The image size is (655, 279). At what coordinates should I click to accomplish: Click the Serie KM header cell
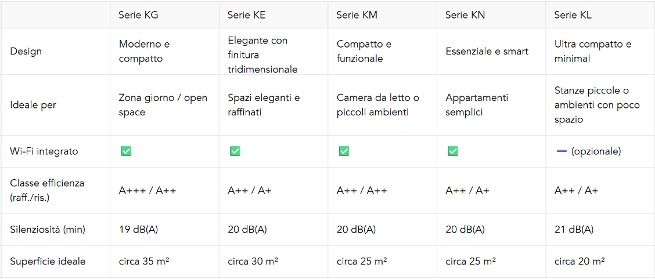383,15
